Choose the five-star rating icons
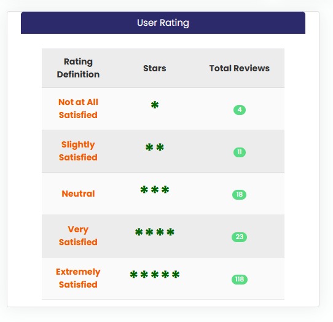The width and height of the screenshot is (333, 322). pyautogui.click(x=155, y=275)
